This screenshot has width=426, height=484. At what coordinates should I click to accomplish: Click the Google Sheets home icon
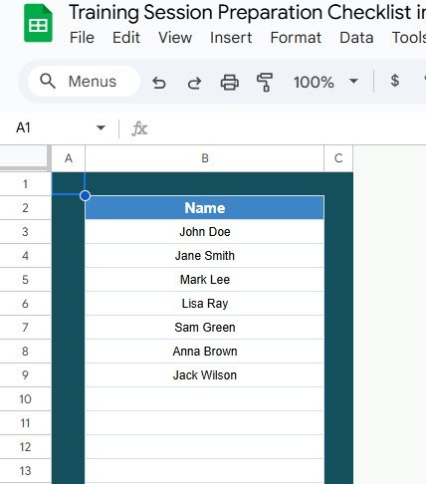38,23
